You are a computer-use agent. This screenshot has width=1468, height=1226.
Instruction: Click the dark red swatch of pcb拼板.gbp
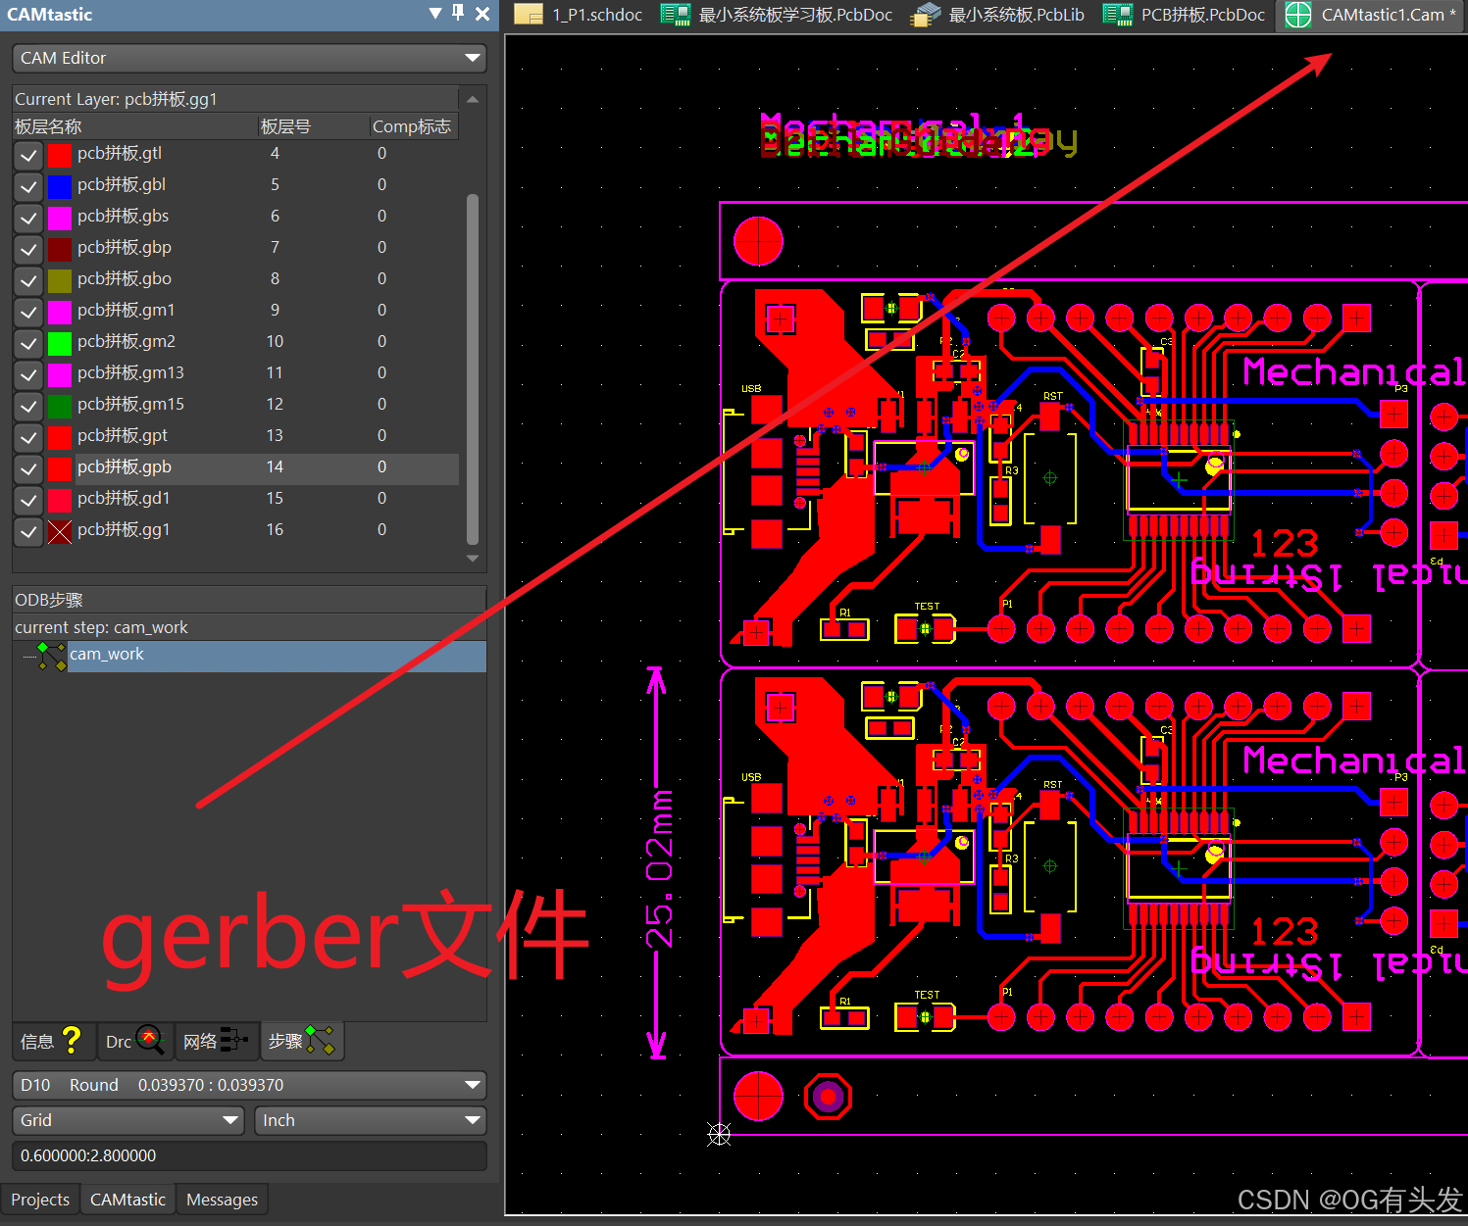(x=60, y=249)
